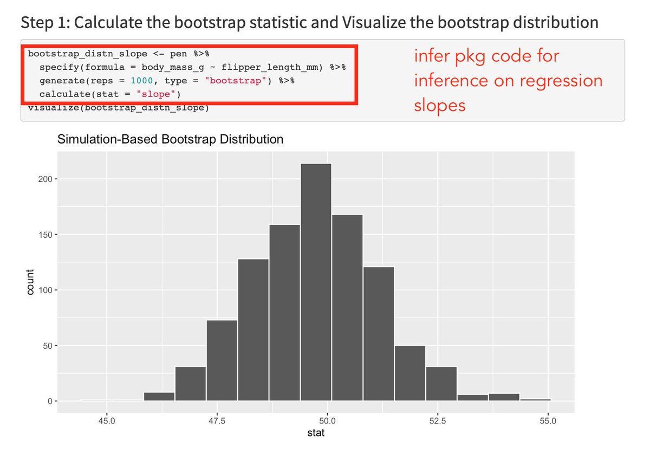The width and height of the screenshot is (650, 450).
Task: Click the bar just right of the tallest bar
Action: point(348,308)
